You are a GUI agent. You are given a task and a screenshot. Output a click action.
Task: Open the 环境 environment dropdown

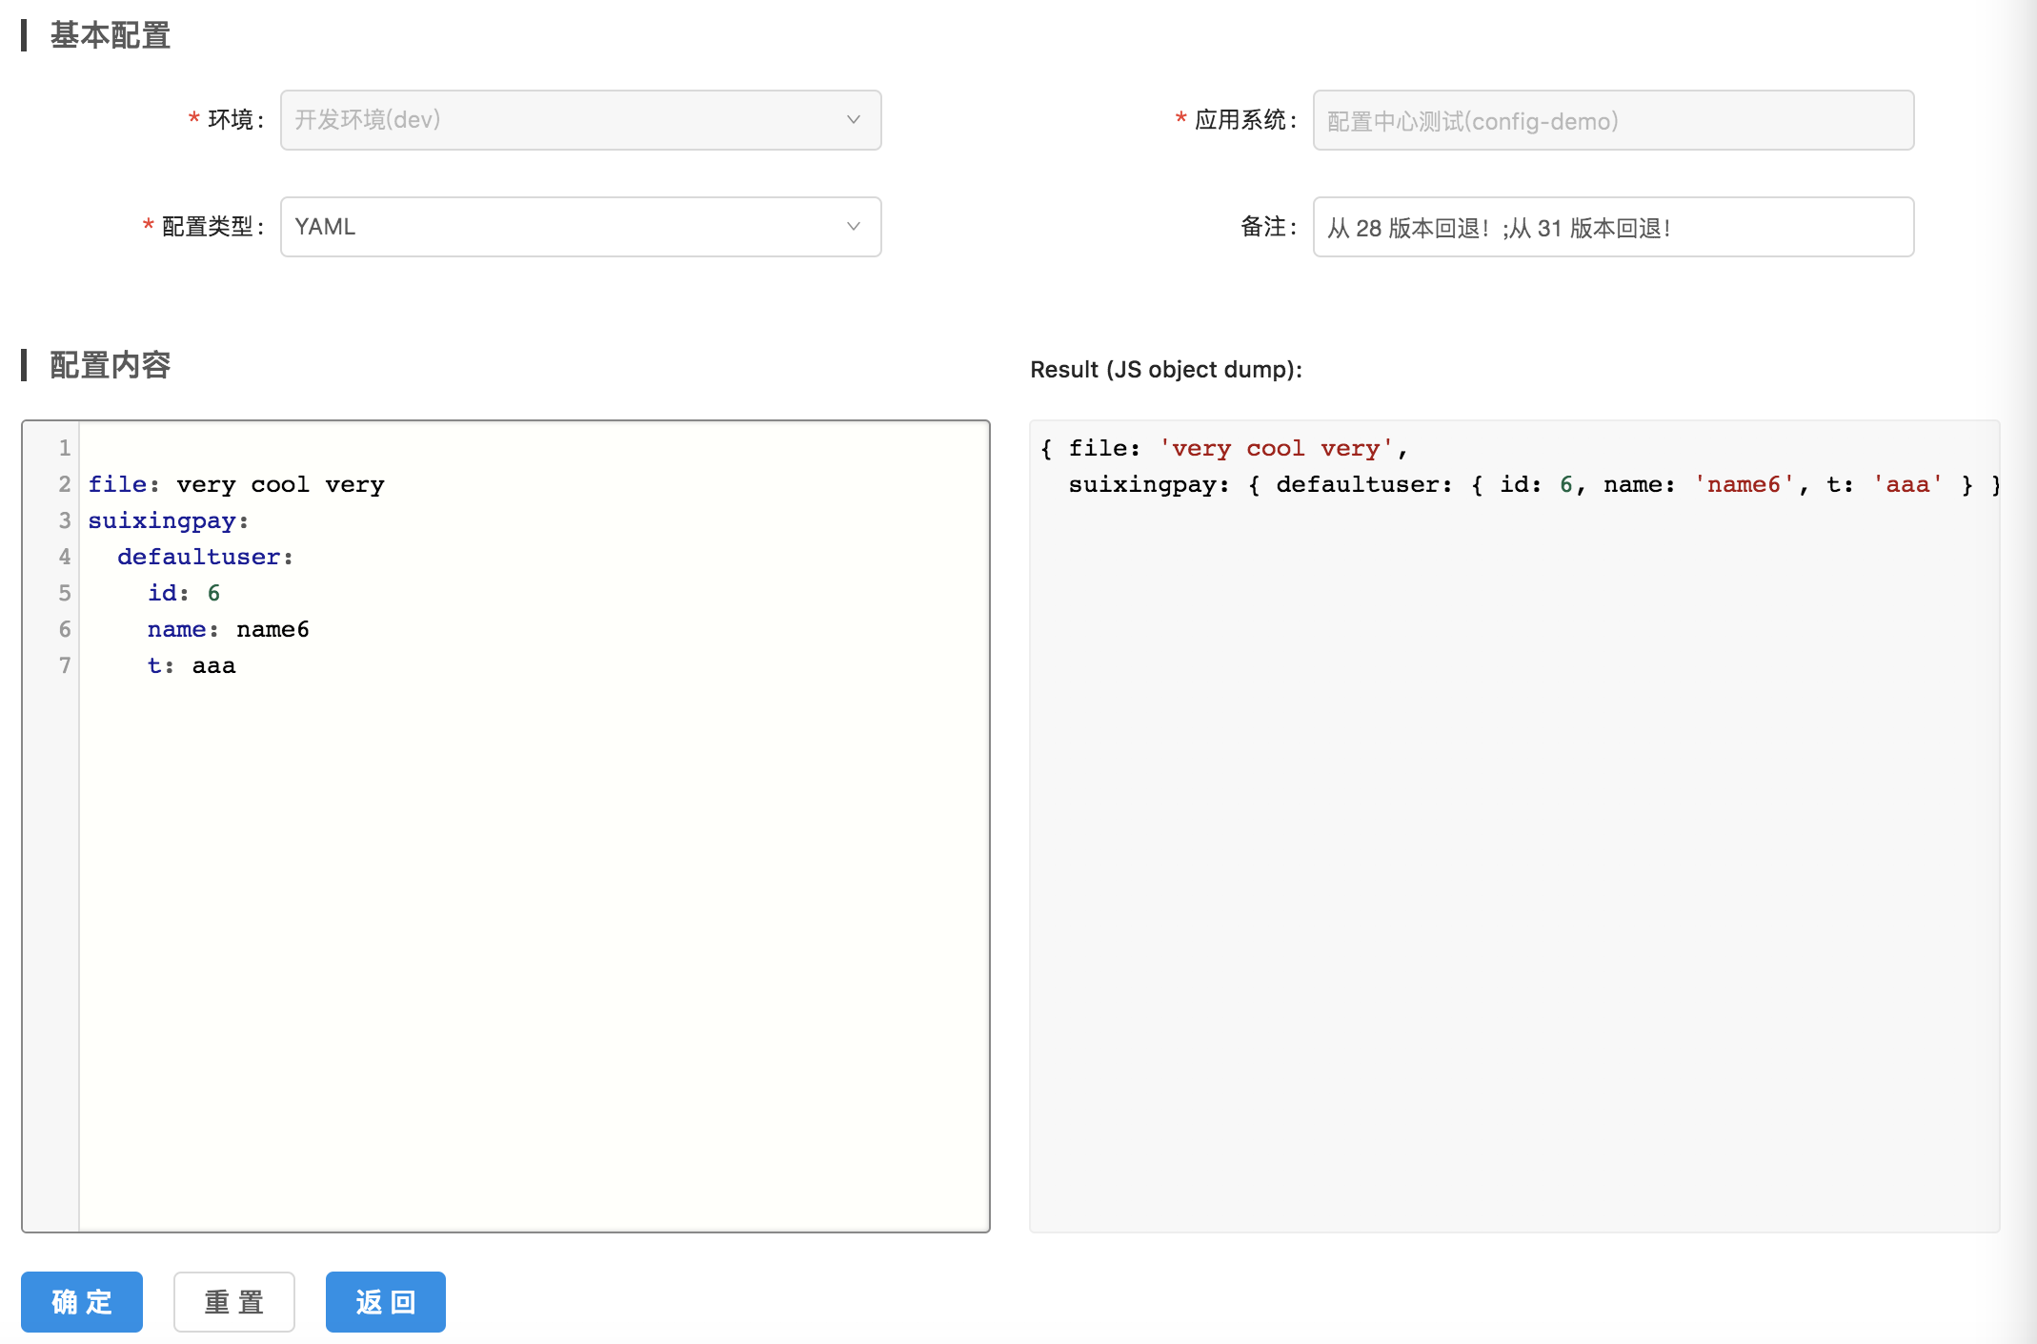pyautogui.click(x=562, y=120)
